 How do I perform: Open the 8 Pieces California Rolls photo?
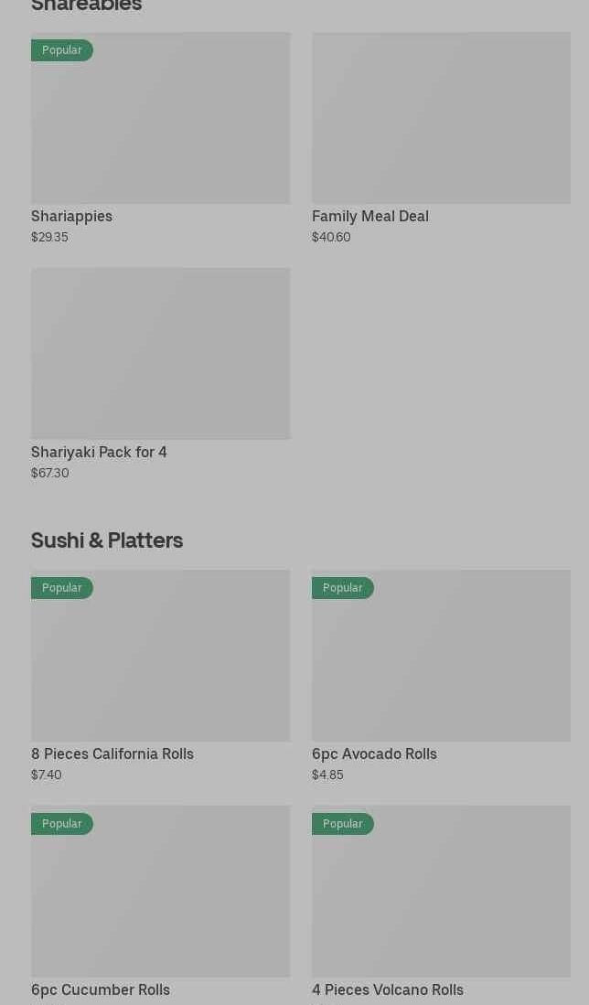coord(160,666)
